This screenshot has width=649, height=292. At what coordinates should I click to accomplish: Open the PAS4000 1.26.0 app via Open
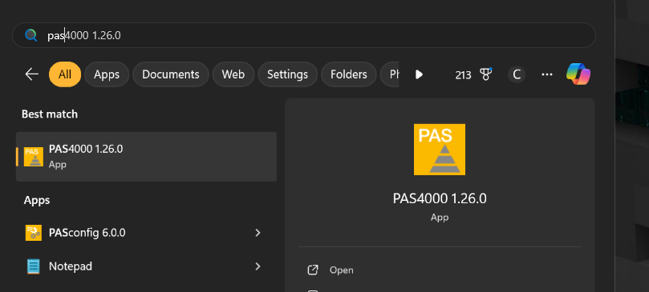click(342, 270)
